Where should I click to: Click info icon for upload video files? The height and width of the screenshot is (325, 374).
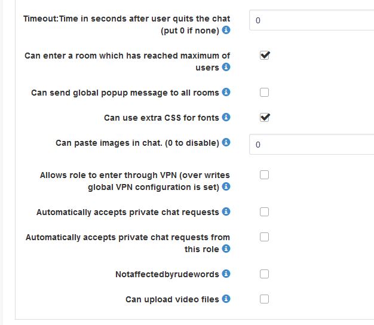[x=226, y=299]
